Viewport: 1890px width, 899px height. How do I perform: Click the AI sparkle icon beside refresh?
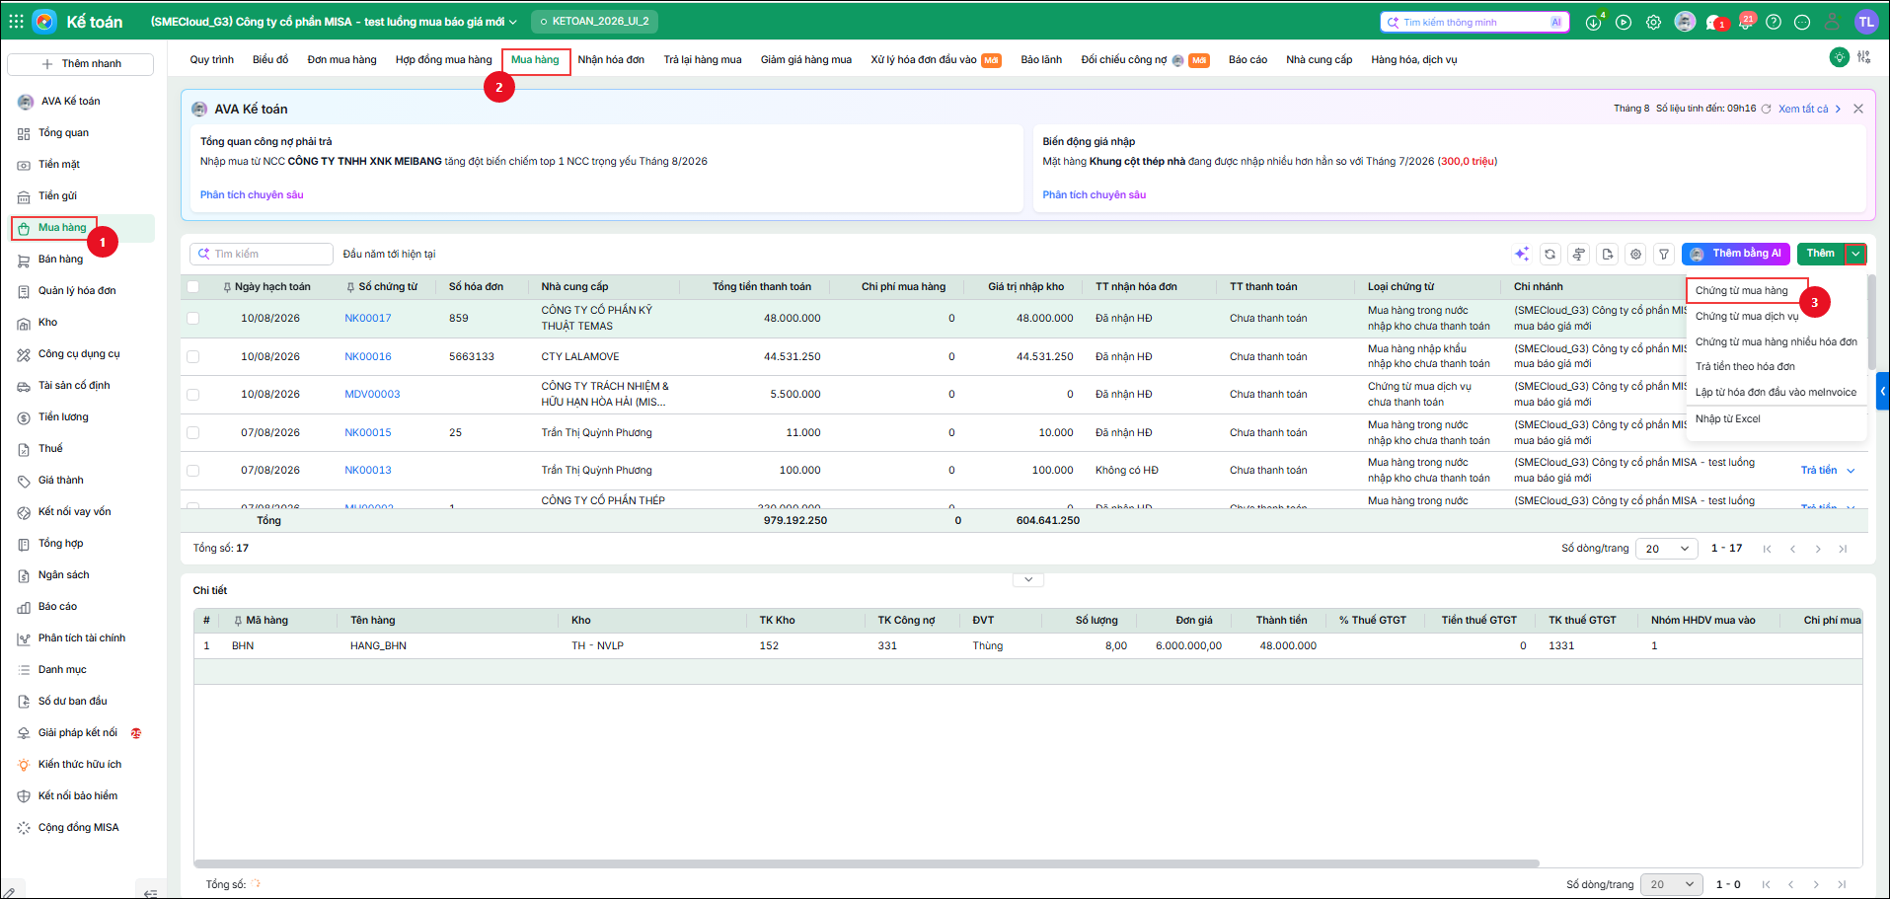[x=1522, y=255]
